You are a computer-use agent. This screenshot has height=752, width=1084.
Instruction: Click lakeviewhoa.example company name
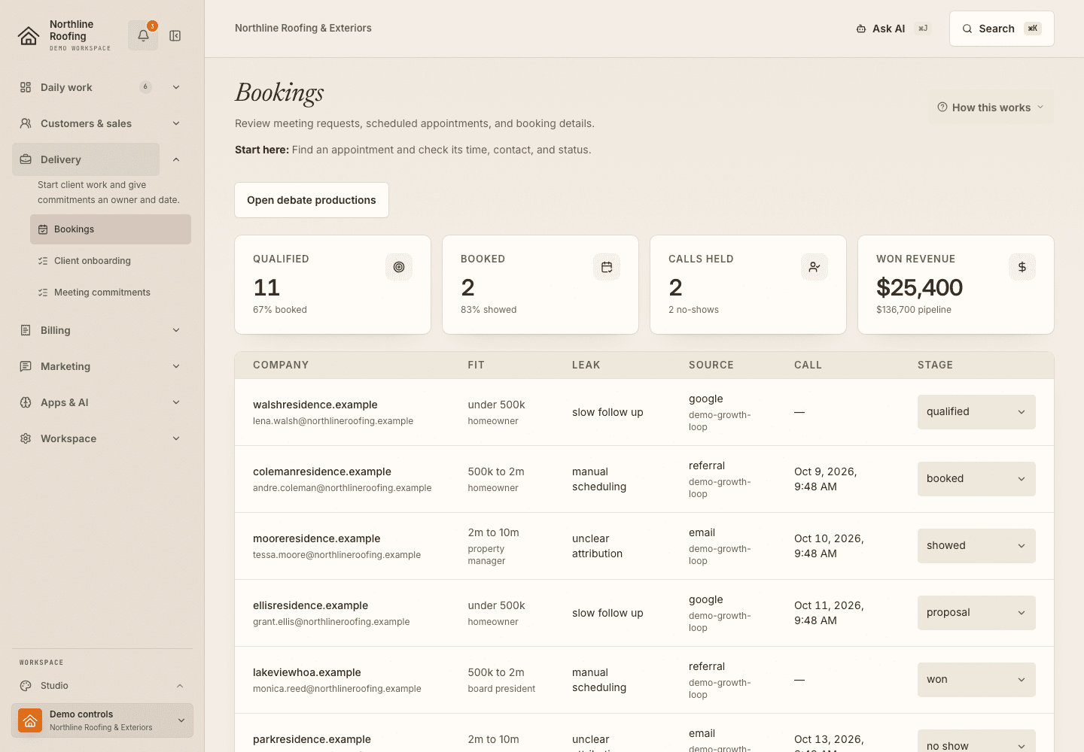click(307, 672)
